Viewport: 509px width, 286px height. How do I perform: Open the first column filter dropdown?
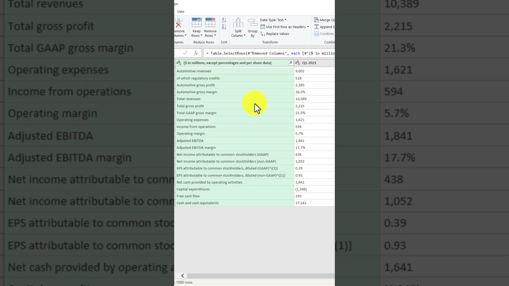click(291, 63)
